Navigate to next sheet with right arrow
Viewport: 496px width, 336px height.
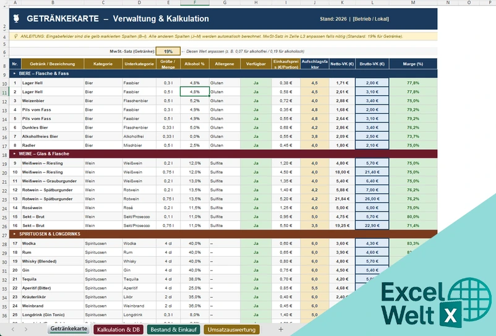pos(26,329)
